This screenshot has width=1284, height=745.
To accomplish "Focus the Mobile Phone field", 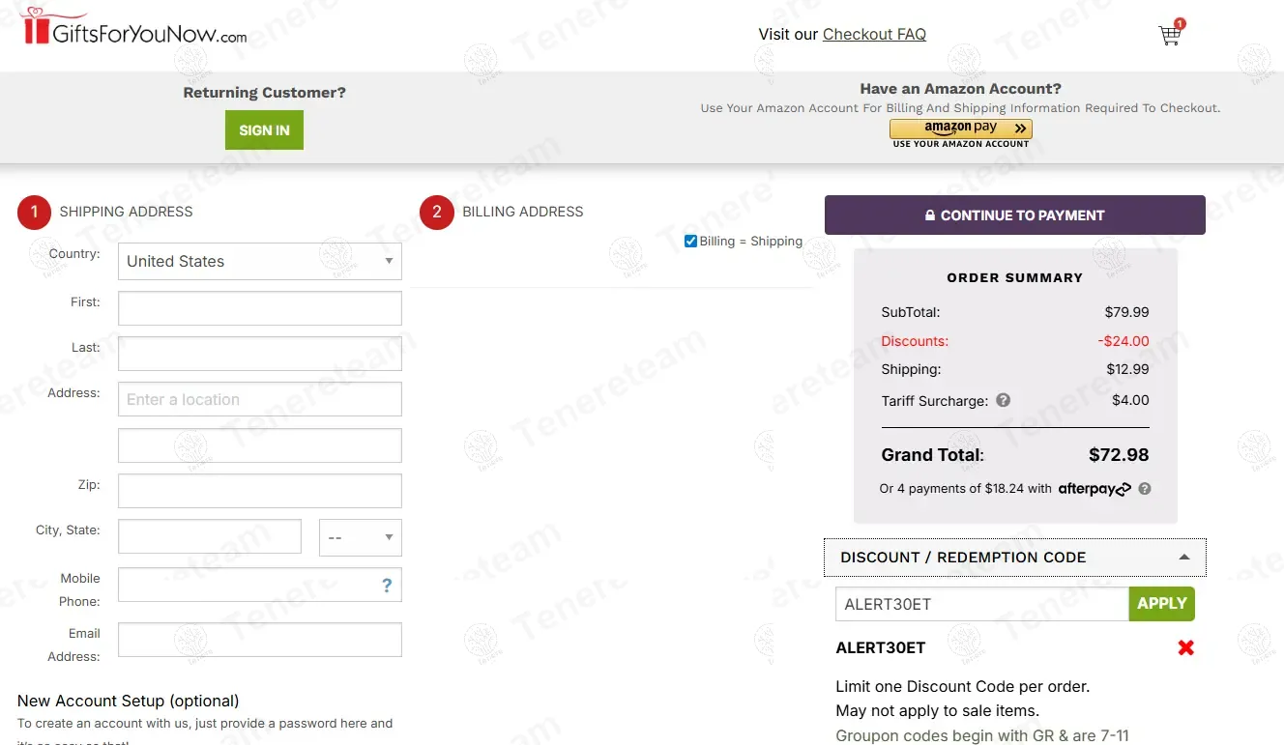I will [260, 585].
